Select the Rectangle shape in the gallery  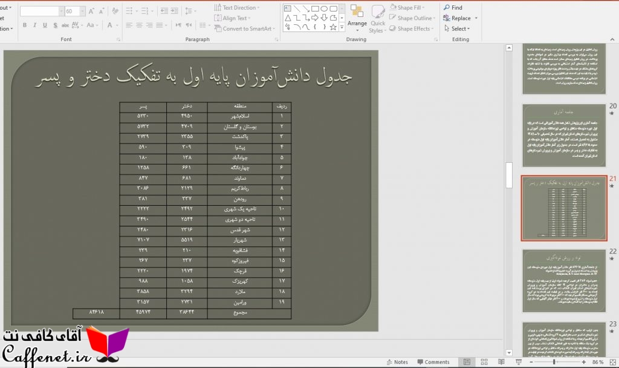click(x=315, y=8)
